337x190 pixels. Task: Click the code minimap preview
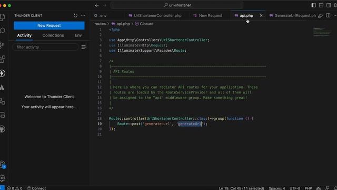322,32
